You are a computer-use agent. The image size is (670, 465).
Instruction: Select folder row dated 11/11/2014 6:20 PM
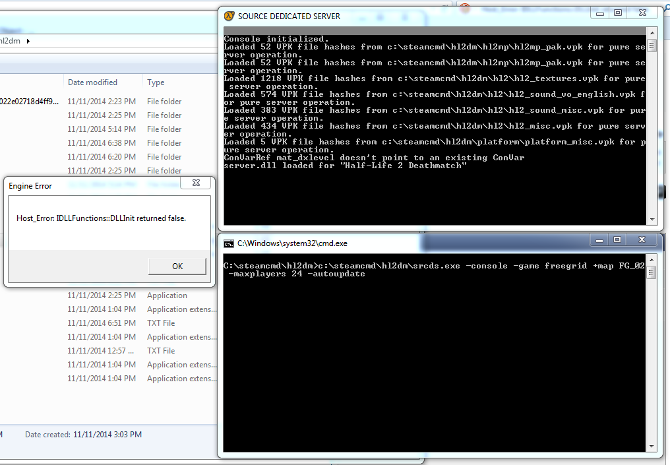tap(109, 157)
